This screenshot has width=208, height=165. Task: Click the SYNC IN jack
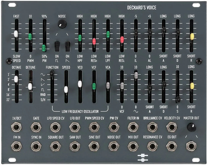(36, 146)
